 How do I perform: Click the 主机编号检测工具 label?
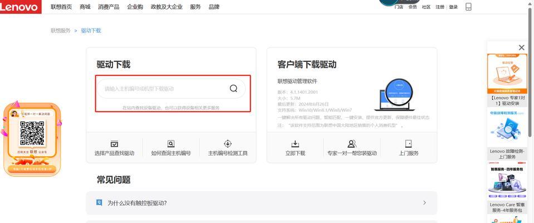[x=228, y=153]
